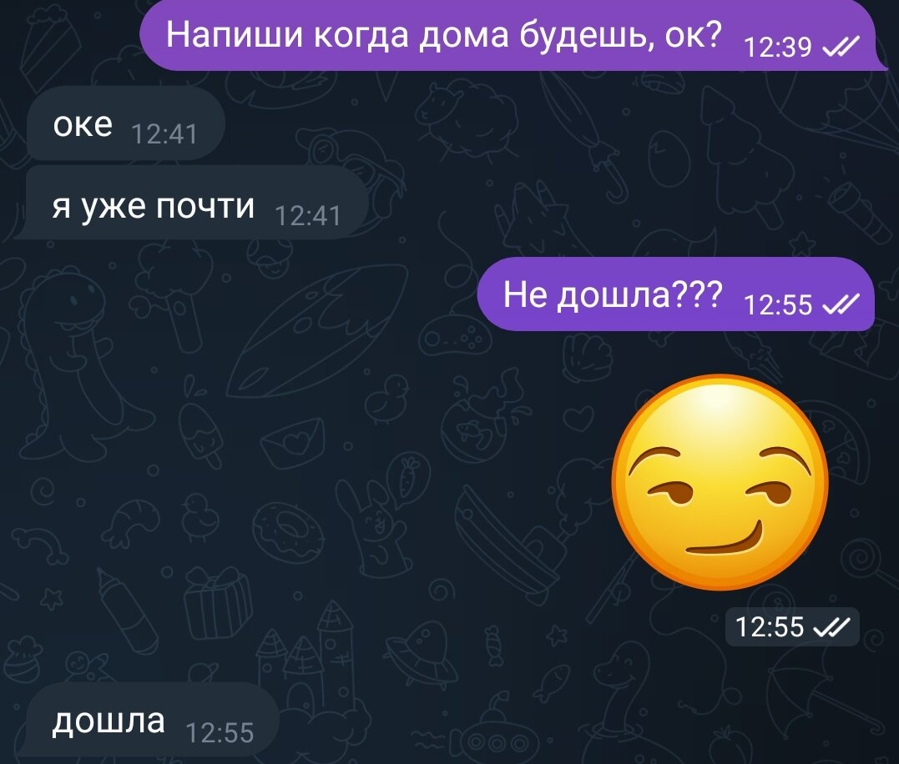Click the 12:41 timestamp next to "я уже почти"
This screenshot has height=764, width=899.
(x=308, y=217)
